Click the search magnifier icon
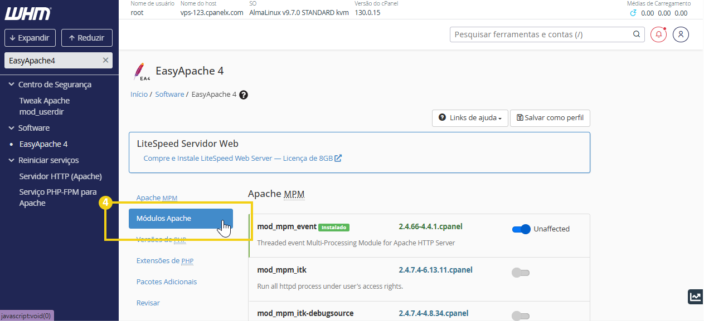The height and width of the screenshot is (321, 704). (x=637, y=34)
